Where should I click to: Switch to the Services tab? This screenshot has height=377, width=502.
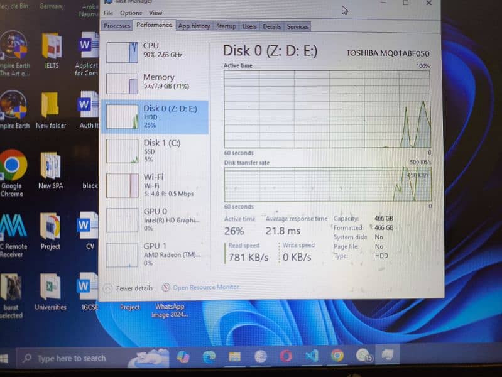click(x=297, y=26)
